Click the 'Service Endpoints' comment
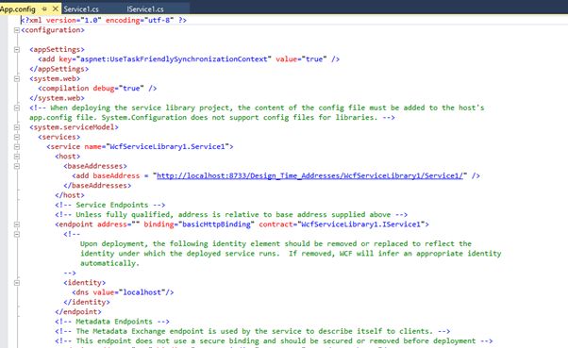The height and width of the screenshot is (348, 568). click(x=110, y=205)
